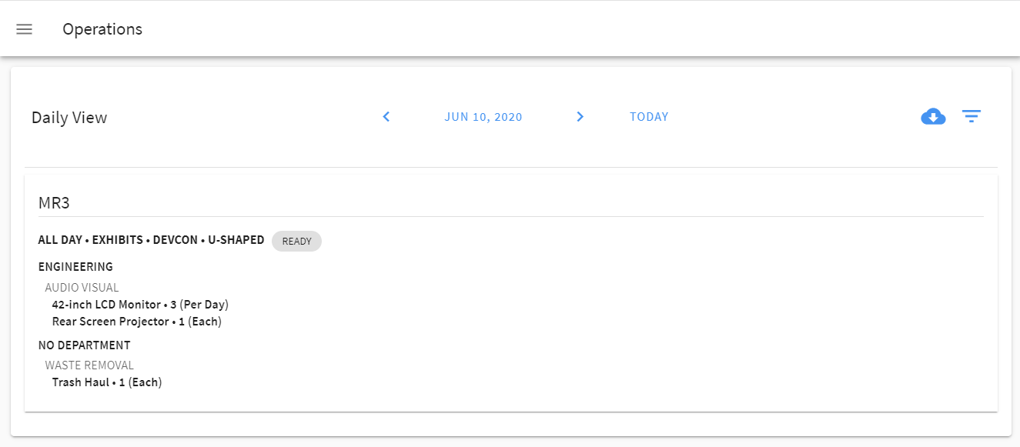The width and height of the screenshot is (1020, 447).
Task: Select the ENGINEERING department header
Action: [x=75, y=267]
